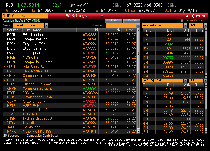
Task: Select the EBS FX row
Action: 70,93
